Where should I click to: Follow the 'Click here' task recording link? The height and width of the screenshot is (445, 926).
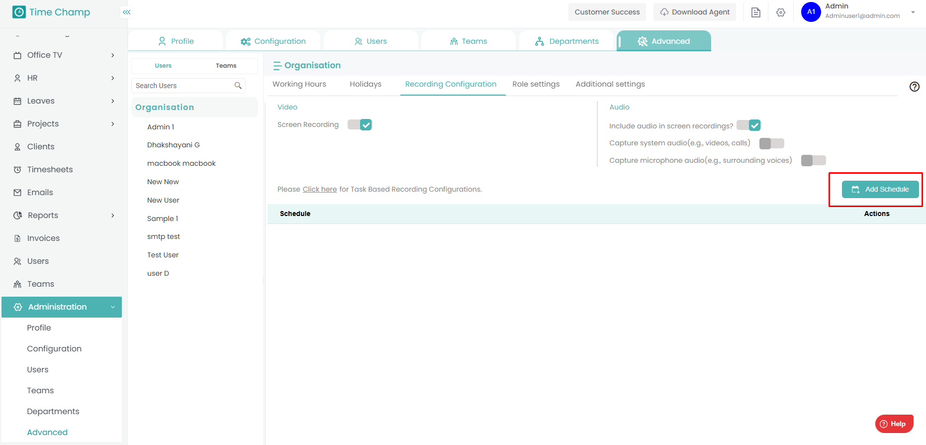319,189
